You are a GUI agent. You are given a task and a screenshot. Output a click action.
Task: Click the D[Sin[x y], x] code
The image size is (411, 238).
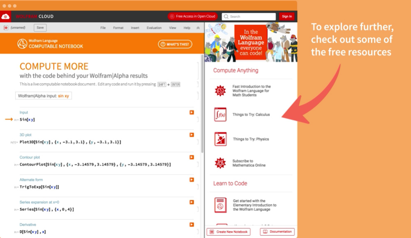(33, 232)
